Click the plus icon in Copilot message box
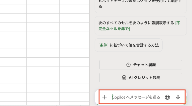The image size is (192, 106). point(104,97)
